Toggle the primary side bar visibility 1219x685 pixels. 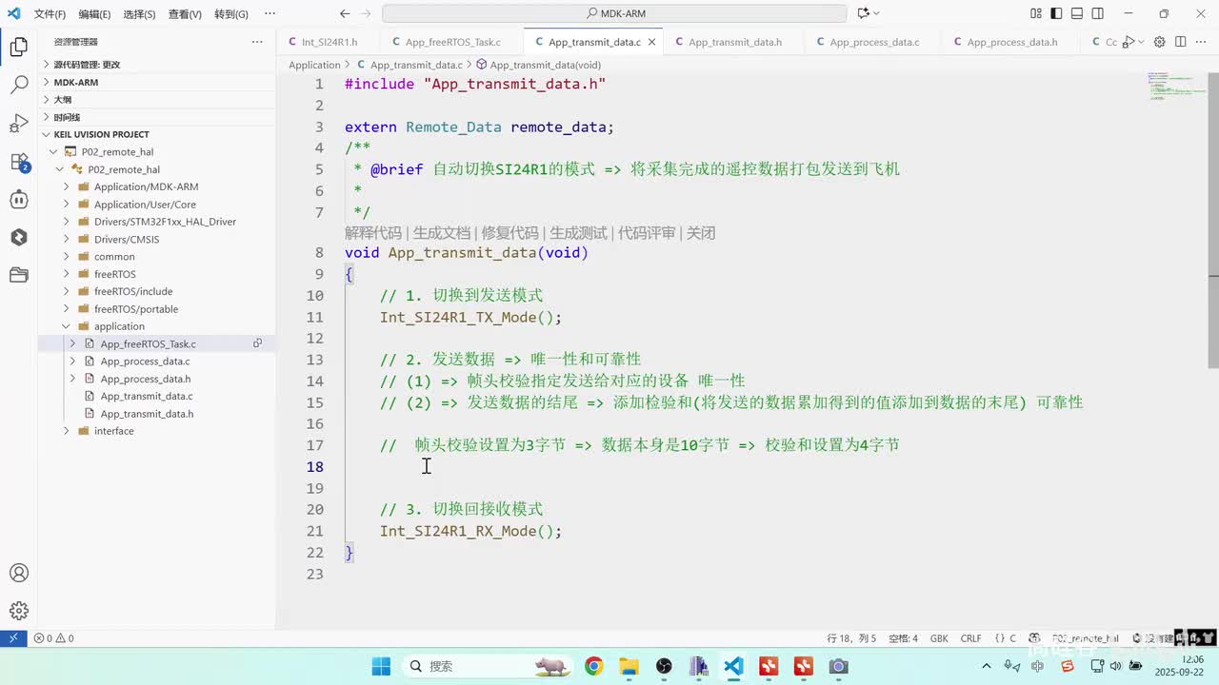(x=1057, y=13)
